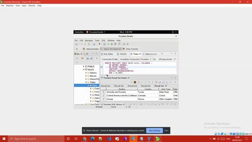Select the last Result Set tab

click(x=160, y=86)
